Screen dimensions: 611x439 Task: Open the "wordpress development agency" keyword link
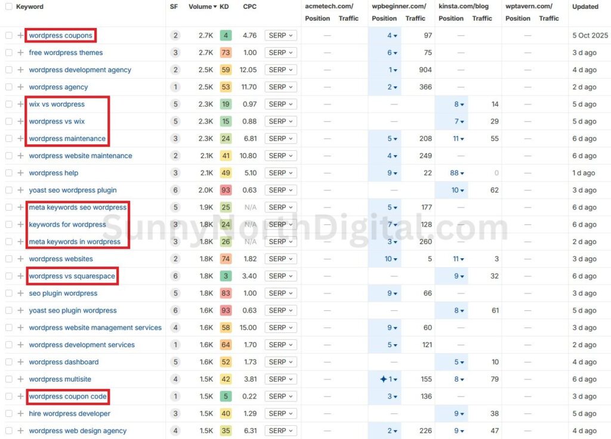click(x=80, y=70)
